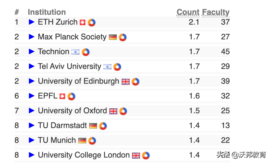Open the pie chart icon for ETH Zurich

click(92, 23)
